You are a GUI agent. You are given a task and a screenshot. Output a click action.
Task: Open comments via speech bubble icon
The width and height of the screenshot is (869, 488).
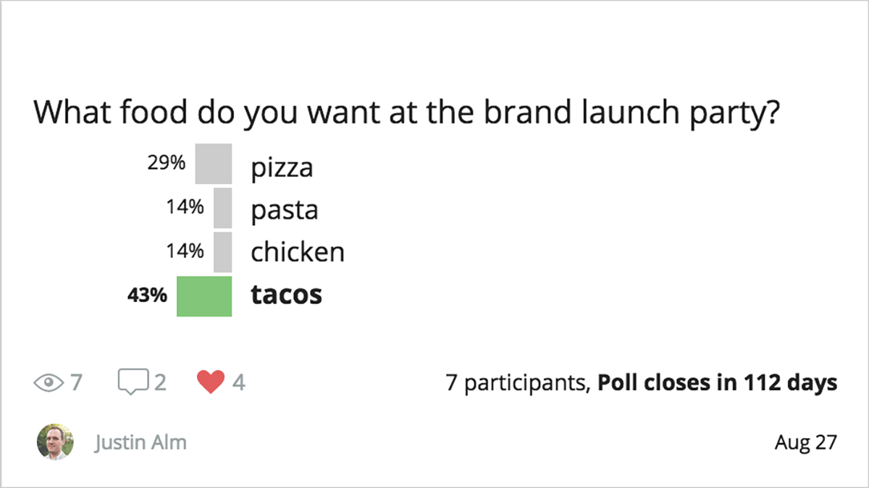(133, 382)
